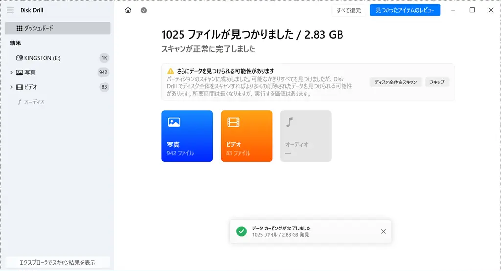The width and height of the screenshot is (501, 271).
Task: Open the blue 写真 942 ファイル card
Action: point(187,136)
